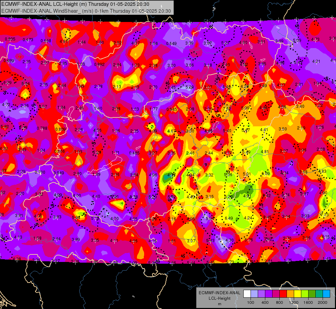Click the wind shear value "0.809"
The image size is (336, 309).
pyautogui.click(x=60, y=129)
